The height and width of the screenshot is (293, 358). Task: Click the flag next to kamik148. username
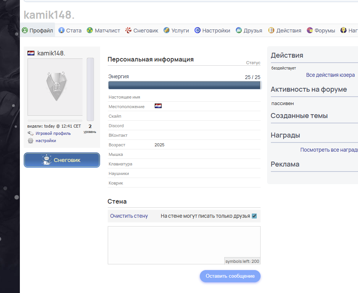(x=31, y=53)
